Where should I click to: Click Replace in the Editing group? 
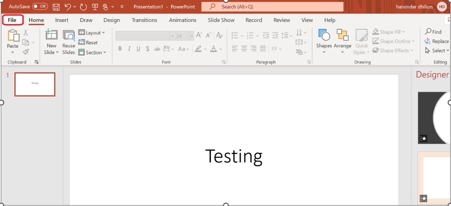[436, 41]
